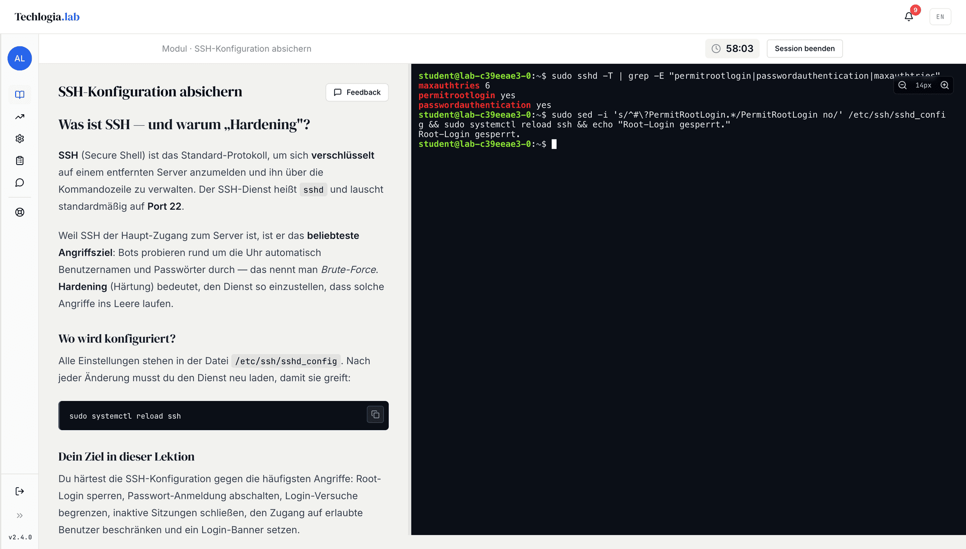Open the chat bubble icon in sidebar
The height and width of the screenshot is (549, 966).
pos(20,183)
